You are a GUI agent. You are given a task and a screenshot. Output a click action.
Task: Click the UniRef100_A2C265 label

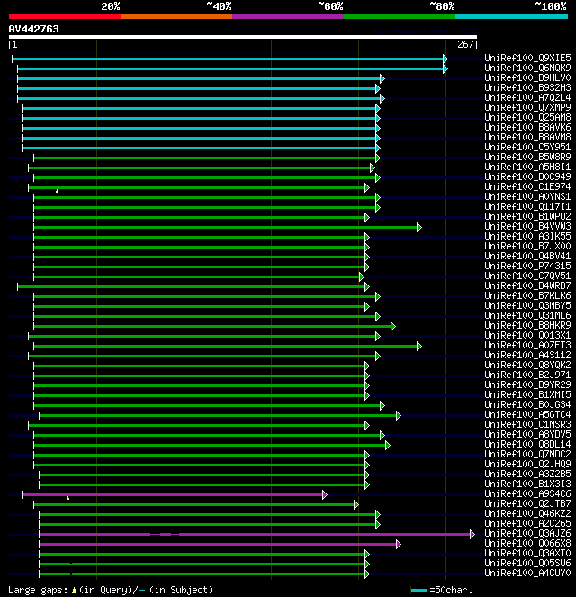click(x=527, y=523)
